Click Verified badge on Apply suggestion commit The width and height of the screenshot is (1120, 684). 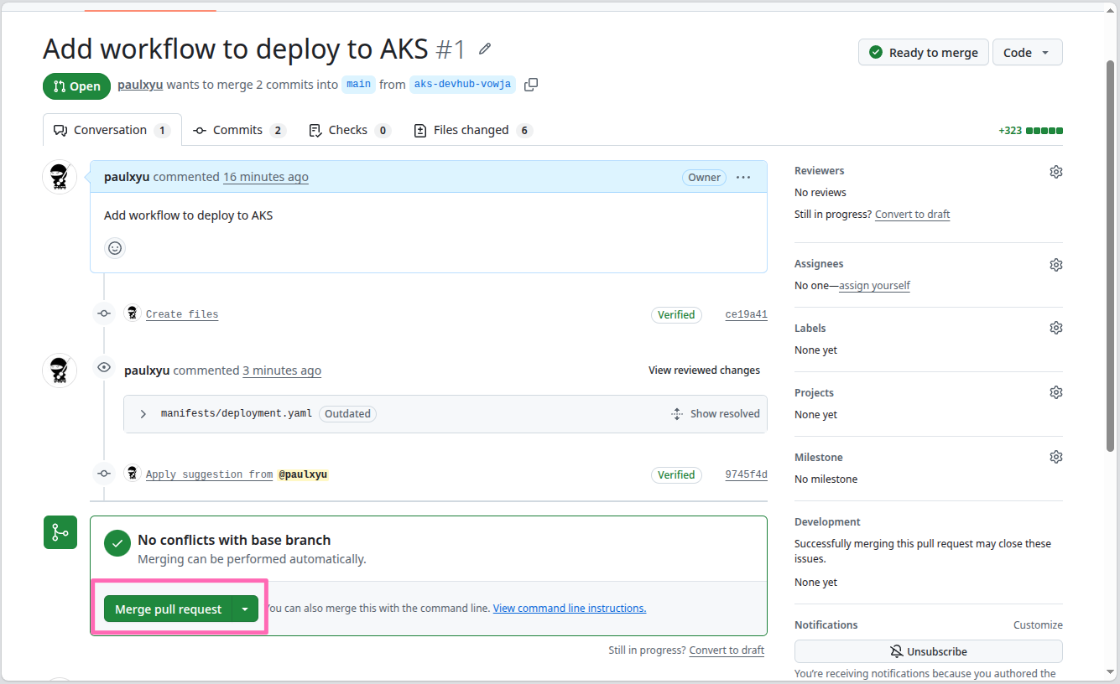[676, 474]
